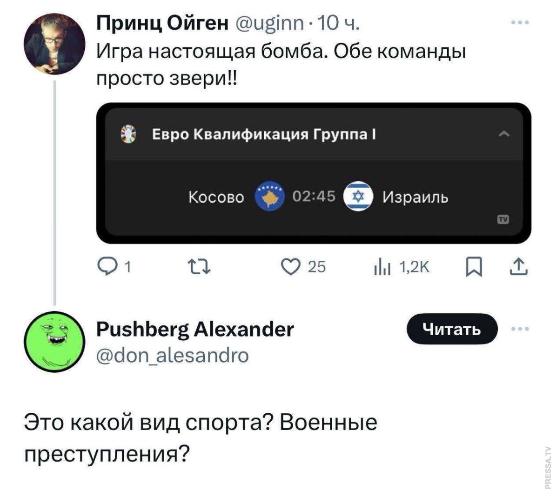Open Принц Ойген profile avatar

tap(54, 44)
